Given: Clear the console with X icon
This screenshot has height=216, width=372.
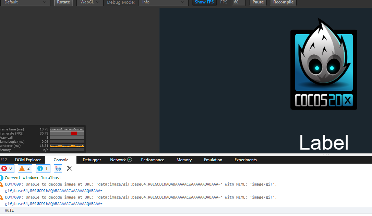Looking at the screenshot, I should (x=70, y=168).
